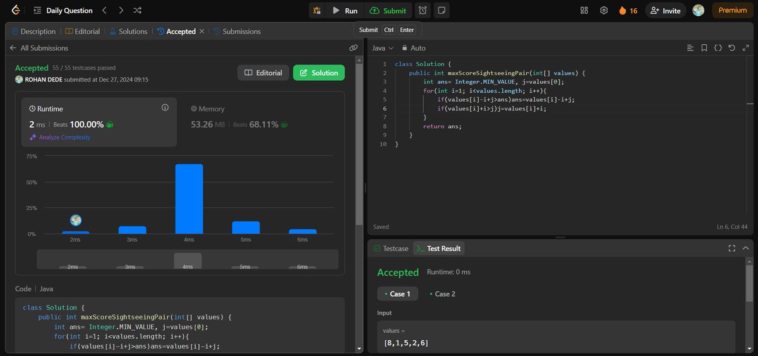Close the Accepted tab
The height and width of the screenshot is (356, 758).
click(x=202, y=32)
